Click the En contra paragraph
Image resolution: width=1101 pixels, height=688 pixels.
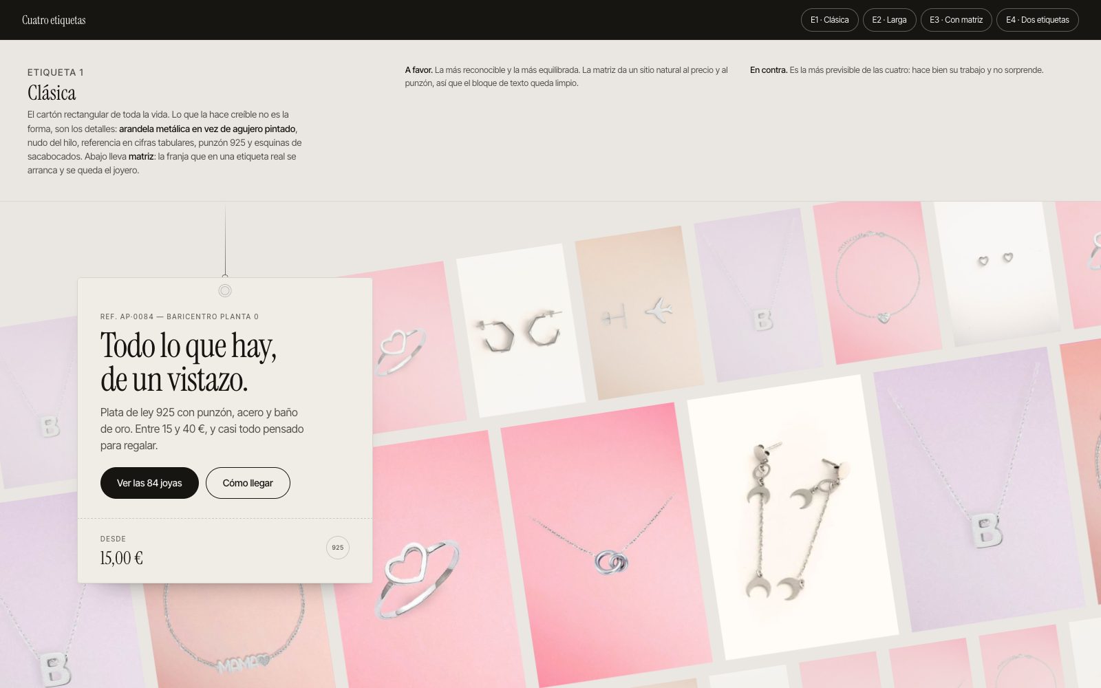click(897, 70)
